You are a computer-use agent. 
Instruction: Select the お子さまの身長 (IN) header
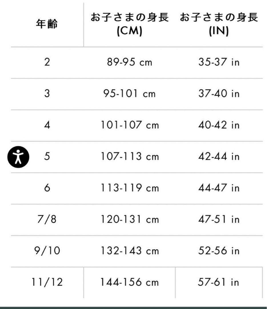coord(219,24)
